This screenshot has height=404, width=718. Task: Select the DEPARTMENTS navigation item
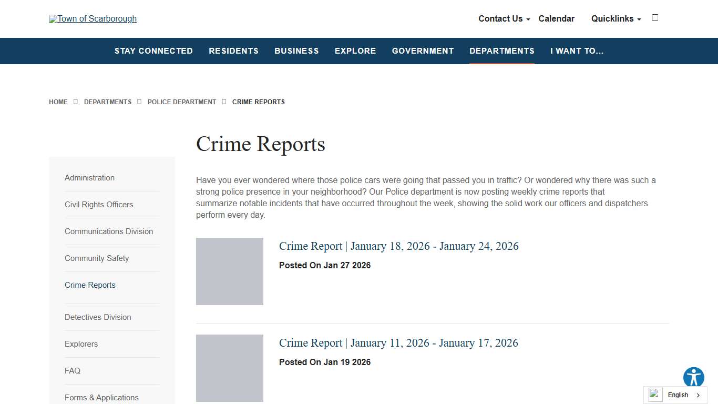coord(501,51)
